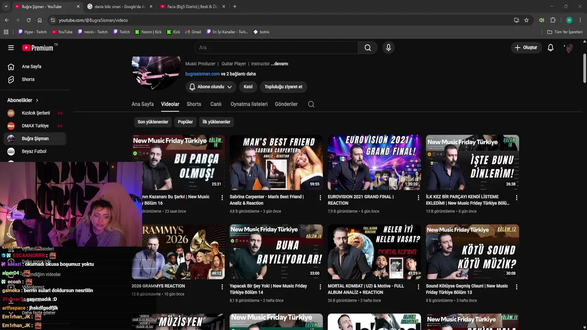
Task: Go back in browser history
Action: (x=6, y=20)
